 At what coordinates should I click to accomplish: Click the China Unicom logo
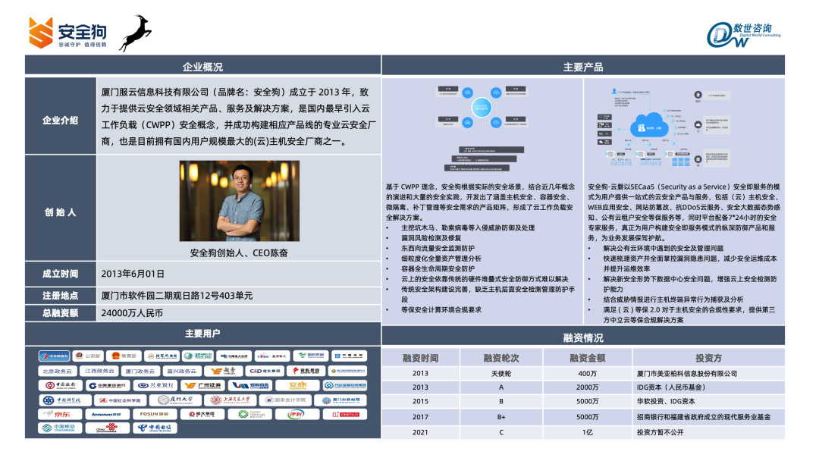pyautogui.click(x=108, y=428)
